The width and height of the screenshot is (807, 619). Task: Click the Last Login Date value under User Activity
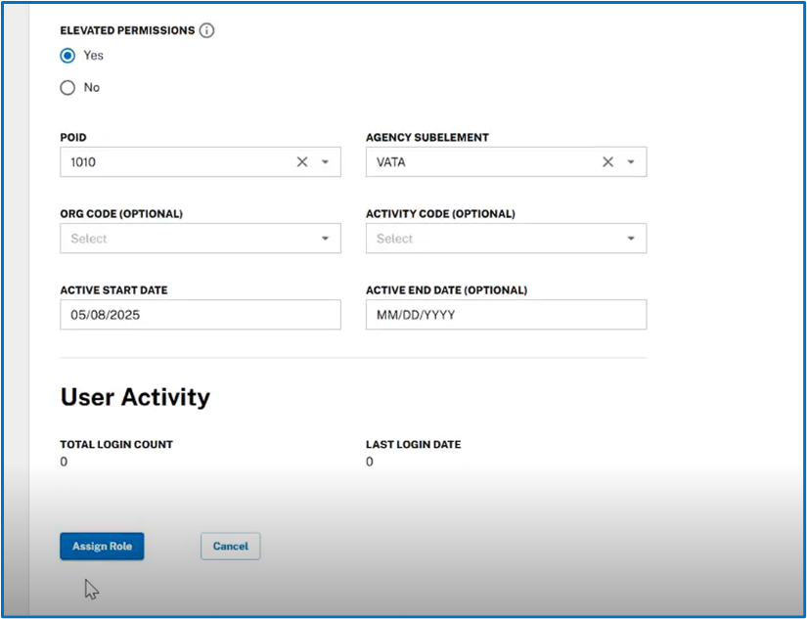[x=369, y=461]
